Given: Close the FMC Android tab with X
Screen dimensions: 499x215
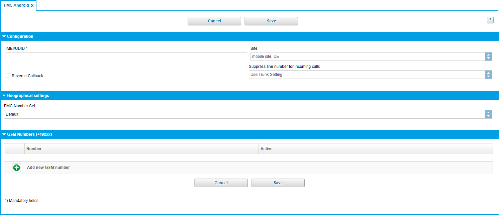Looking at the screenshot, I should [x=32, y=6].
